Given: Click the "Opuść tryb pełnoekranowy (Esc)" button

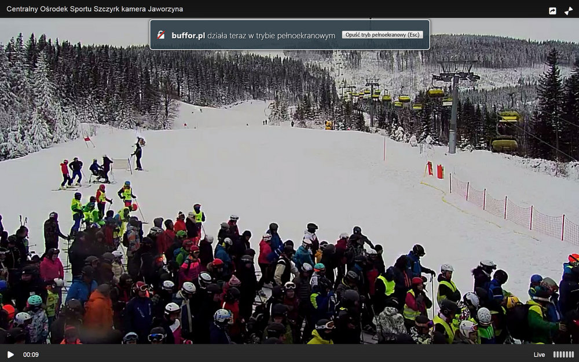Looking at the screenshot, I should (x=382, y=35).
